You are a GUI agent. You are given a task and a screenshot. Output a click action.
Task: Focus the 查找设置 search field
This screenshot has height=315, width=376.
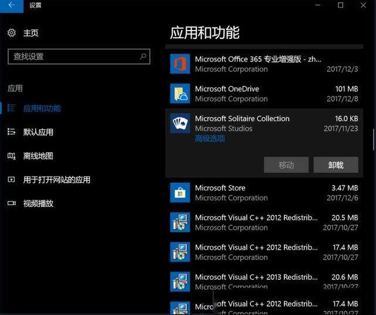click(x=79, y=56)
